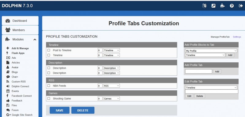Image resolution: width=245 pixels, height=117 pixels.
Task: Click Add button in Add Profile Tab
Action: coord(217,71)
